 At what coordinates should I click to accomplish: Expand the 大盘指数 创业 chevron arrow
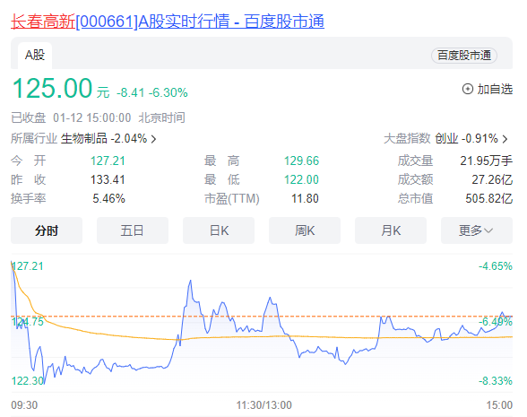point(505,138)
